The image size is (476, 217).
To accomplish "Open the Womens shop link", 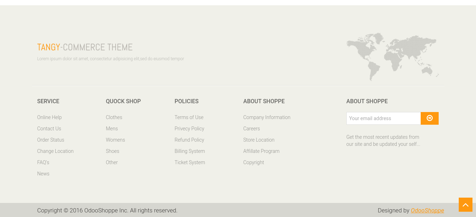I will (x=115, y=140).
